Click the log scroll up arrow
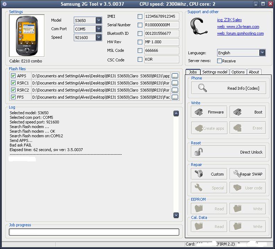This screenshot has width=275, height=249. click(176, 114)
